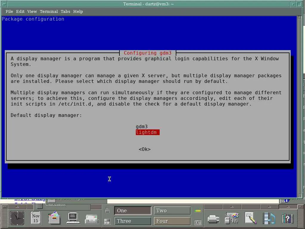Open the help books question mark icon

pos(287,218)
